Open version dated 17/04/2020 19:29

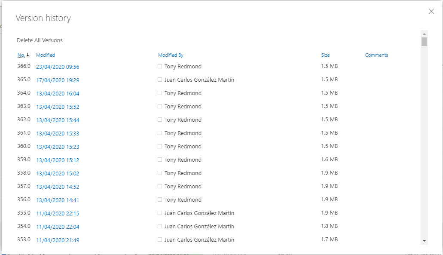pyautogui.click(x=58, y=80)
